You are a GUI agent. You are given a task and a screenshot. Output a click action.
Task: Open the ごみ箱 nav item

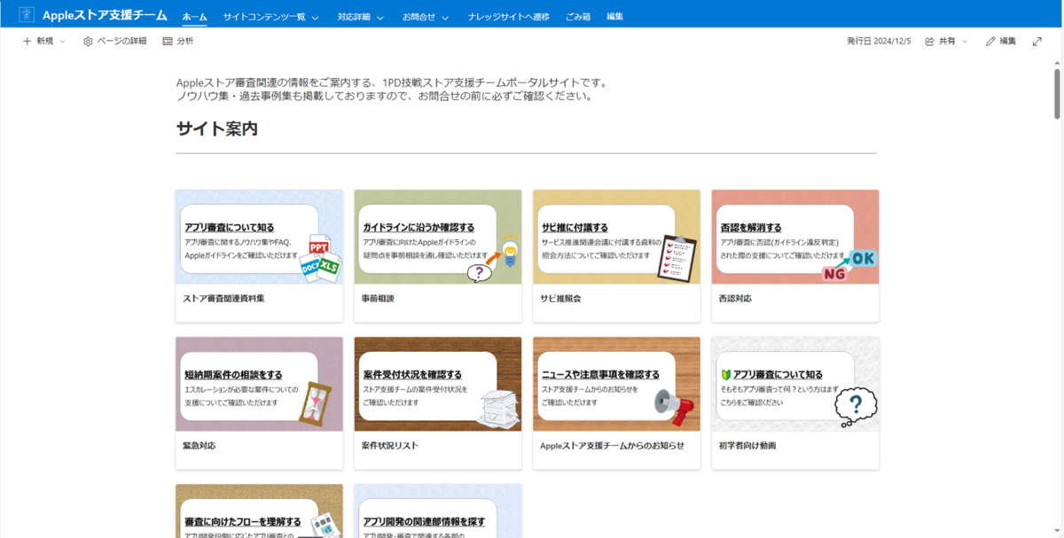(x=578, y=17)
